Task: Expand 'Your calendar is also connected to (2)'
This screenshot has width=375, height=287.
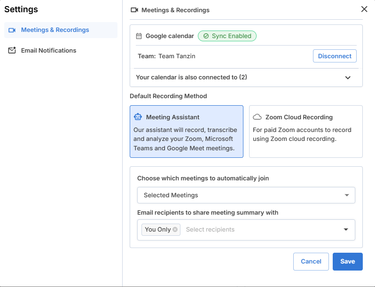Action: (x=246, y=78)
